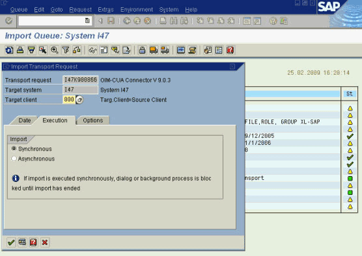
Task: Click the 'Targ.Client=Source Client' text
Action: tap(133, 100)
